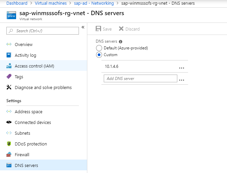The width and height of the screenshot is (227, 173).
Task: Click the Activity log icon
Action: click(9, 55)
